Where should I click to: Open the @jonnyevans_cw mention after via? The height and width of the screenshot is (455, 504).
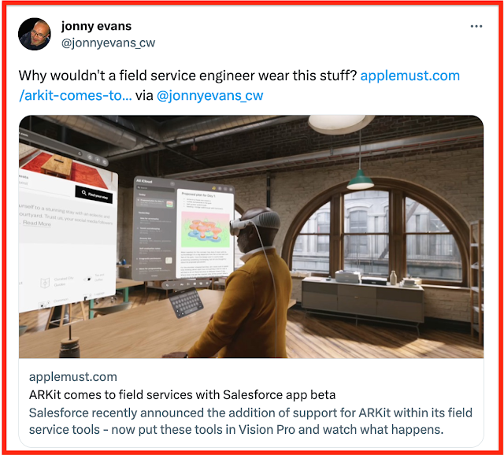[x=210, y=95]
